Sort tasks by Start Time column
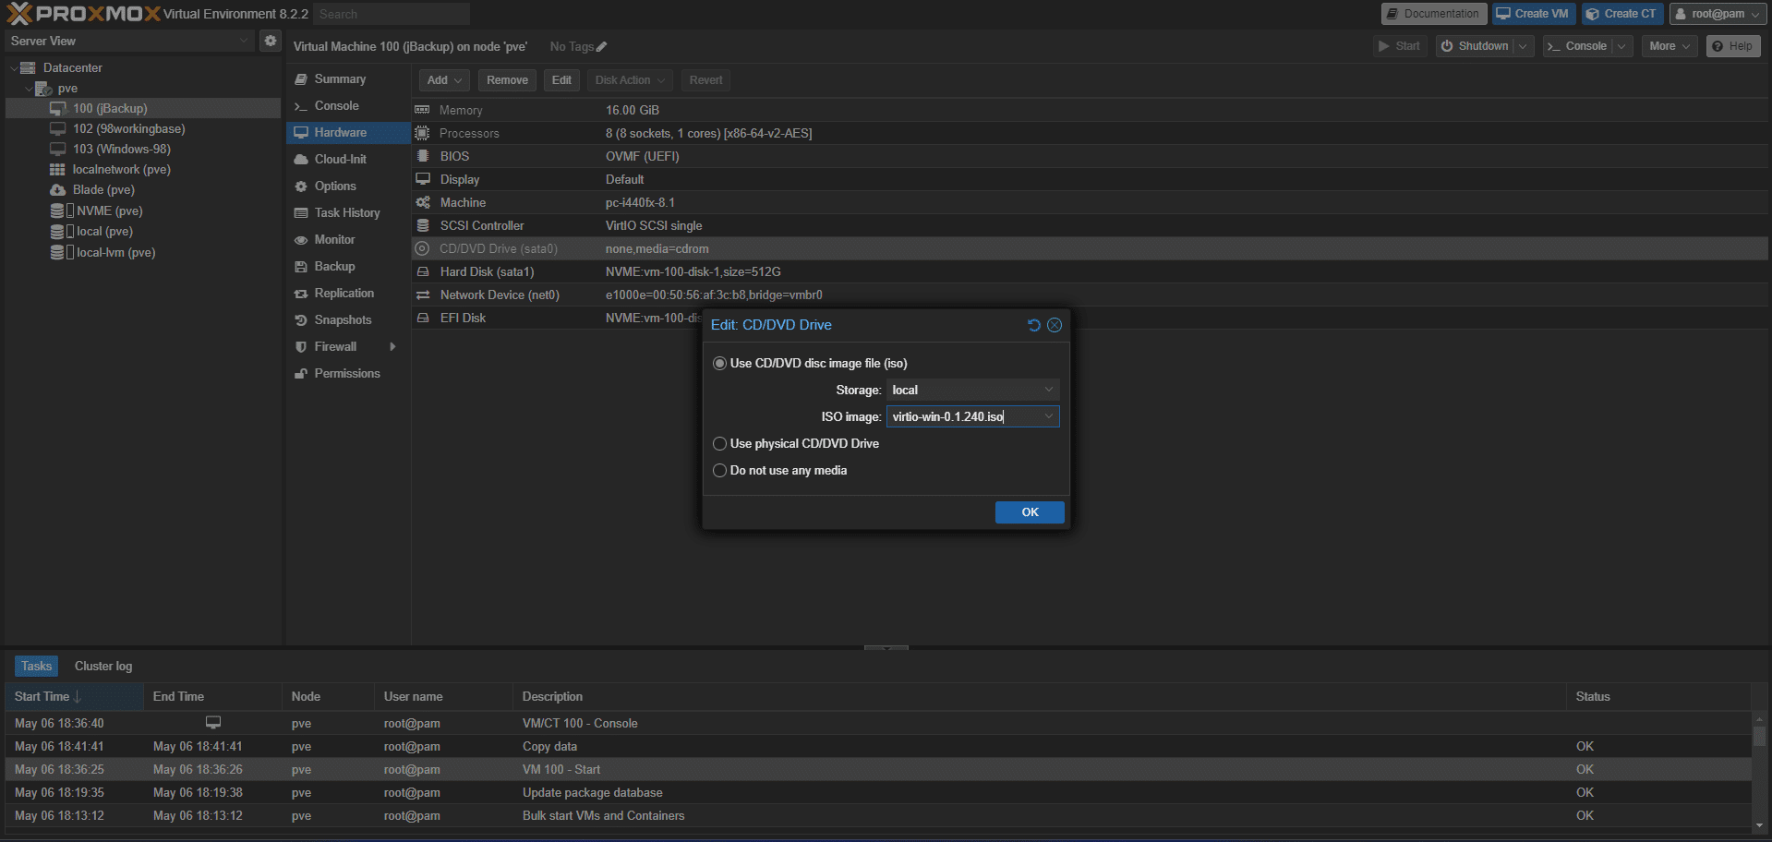Image resolution: width=1772 pixels, height=842 pixels. click(x=74, y=696)
